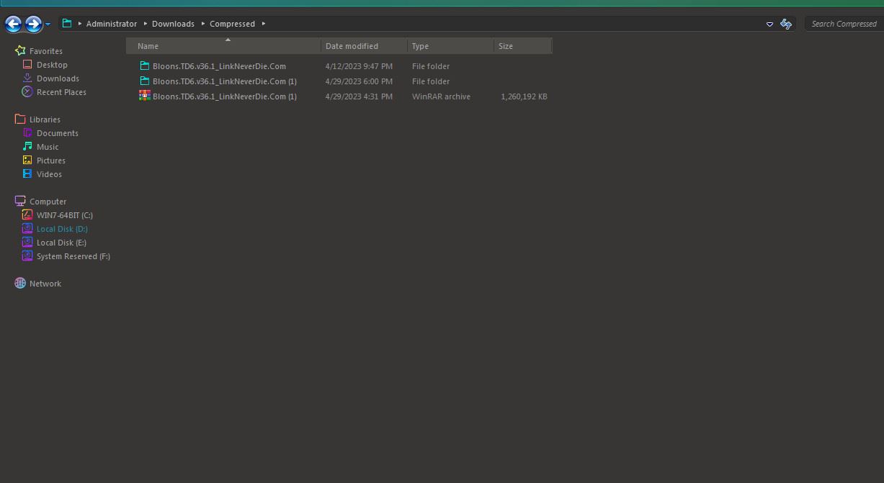Expand the breadcrumb arrow after Administrator
The image size is (884, 483).
pos(145,24)
